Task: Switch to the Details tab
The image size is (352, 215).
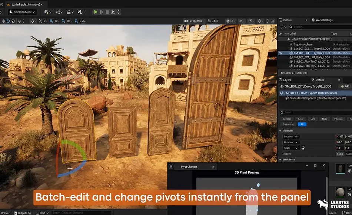Action: (x=320, y=80)
